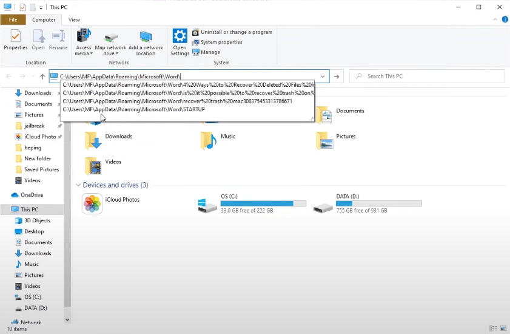Open Music under This PC
This screenshot has width=510, height=334.
point(31,264)
